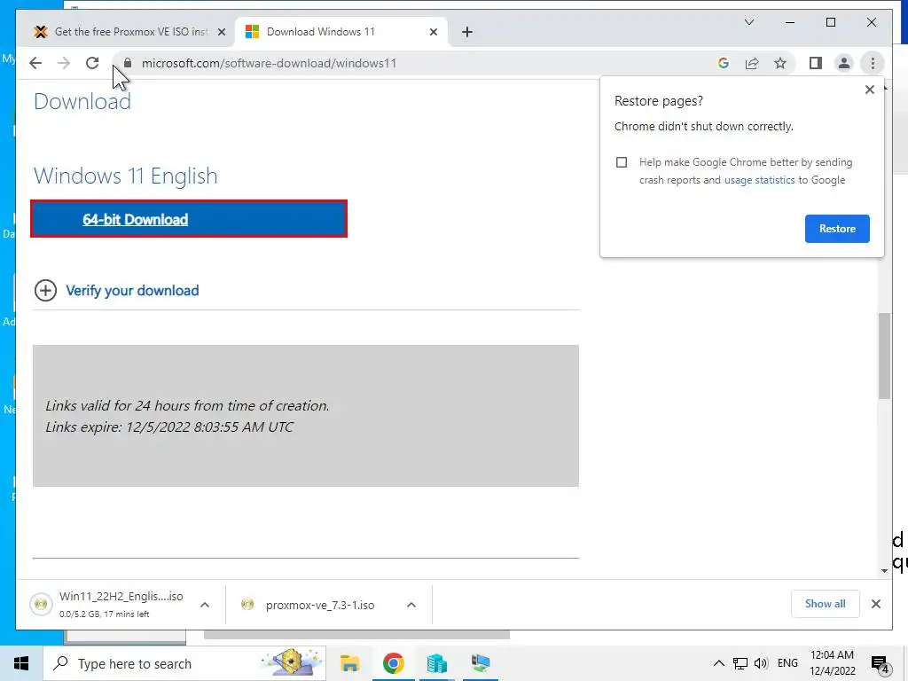Click the browser forward arrow
Viewport: 908px width, 681px height.
(64, 63)
